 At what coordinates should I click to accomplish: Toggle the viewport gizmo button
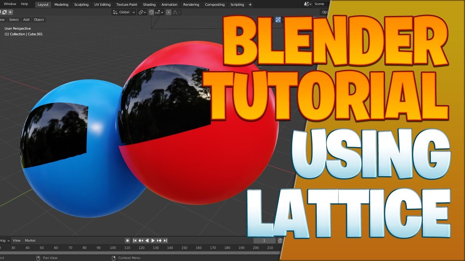278,20
